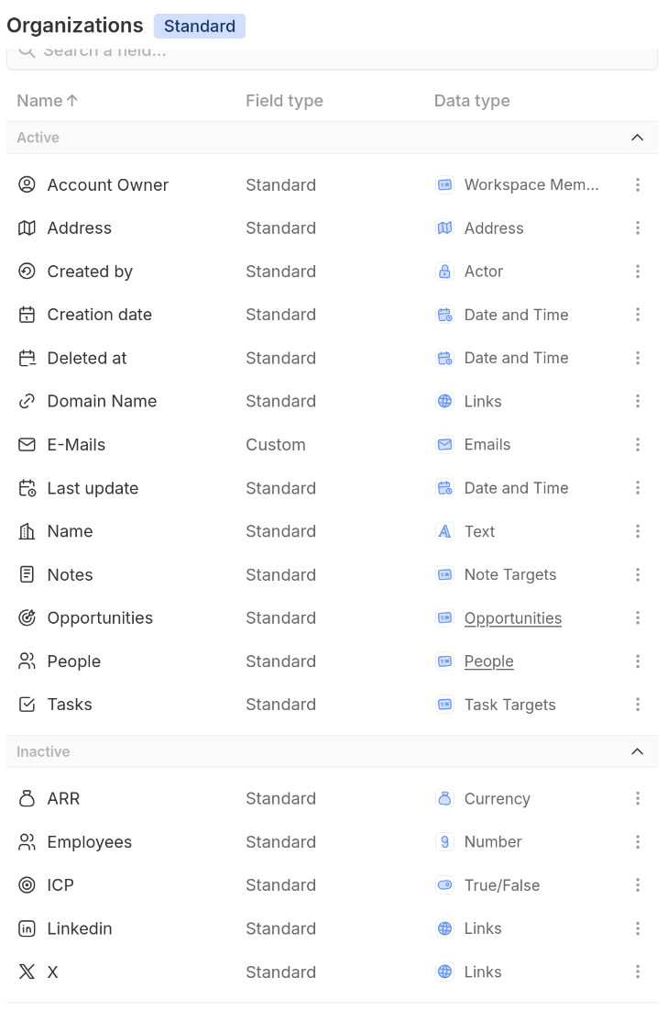Viewport: 668px width, 1011px height.
Task: Click the Created by arrow icon
Action: click(27, 271)
